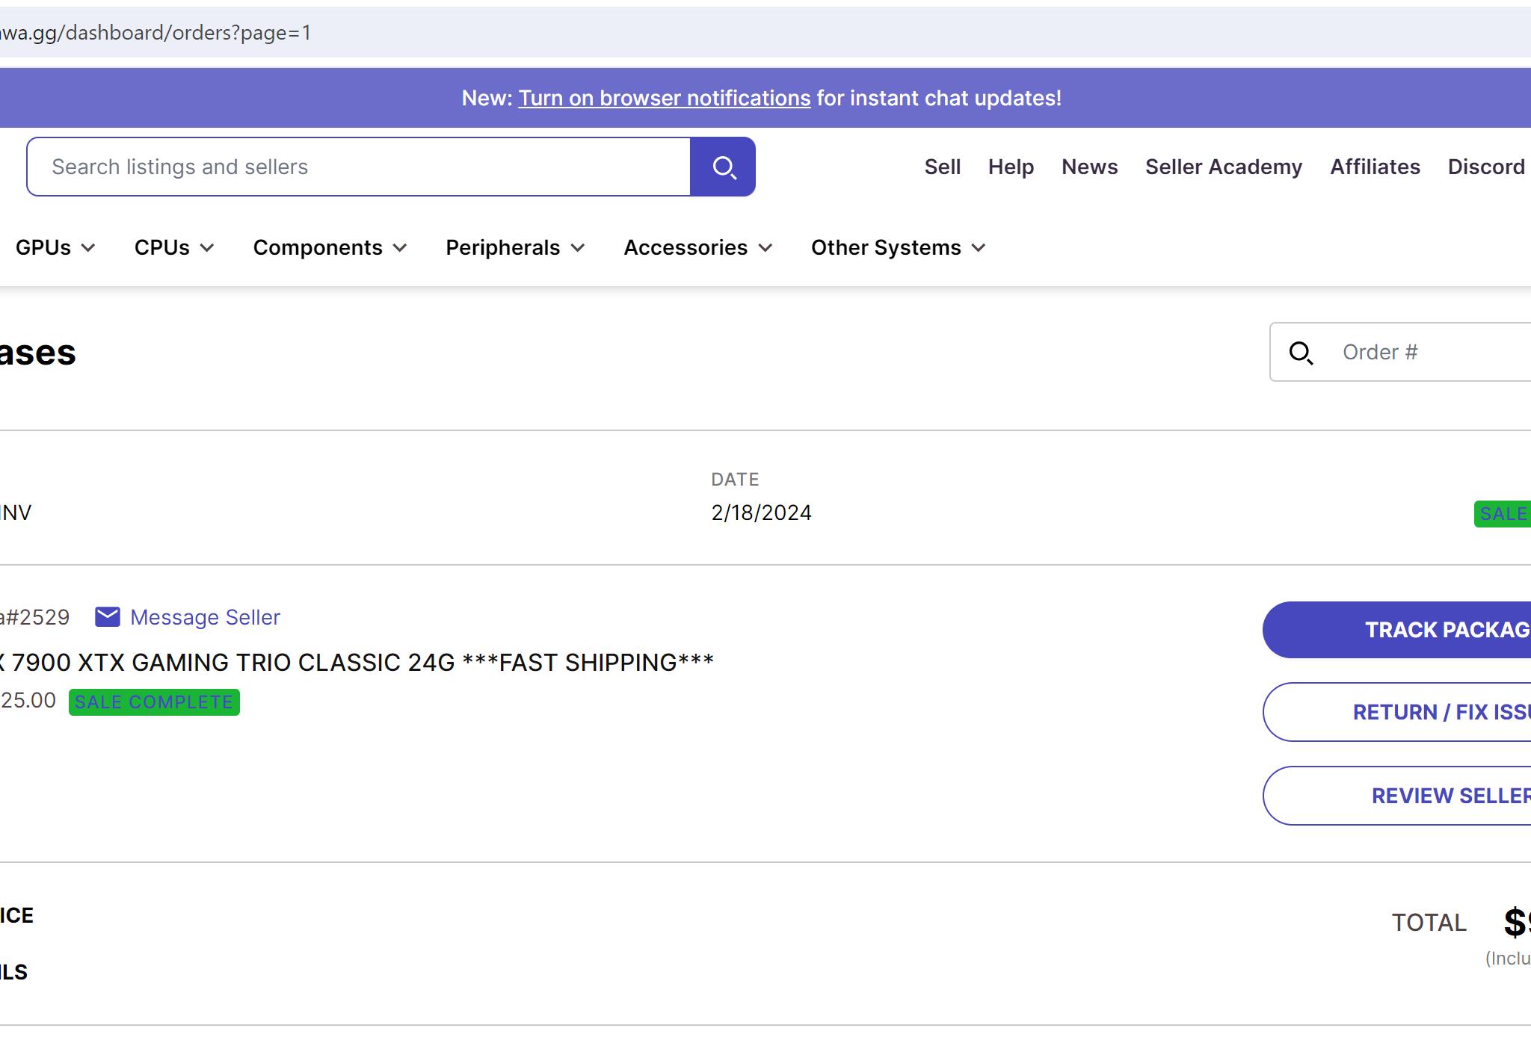The image size is (1531, 1043).
Task: Click the Order # search magnifier icon
Action: pyautogui.click(x=1301, y=353)
